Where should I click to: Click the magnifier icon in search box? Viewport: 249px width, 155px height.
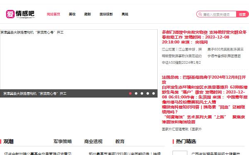200,14
